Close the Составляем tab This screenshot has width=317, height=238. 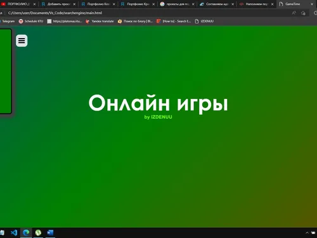[233, 4]
